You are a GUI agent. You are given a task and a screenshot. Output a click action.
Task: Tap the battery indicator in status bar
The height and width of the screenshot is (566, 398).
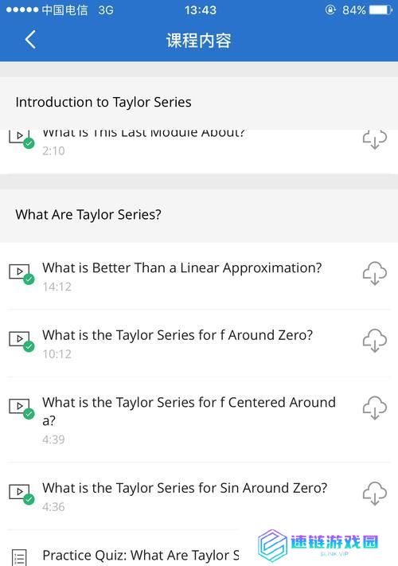click(380, 10)
